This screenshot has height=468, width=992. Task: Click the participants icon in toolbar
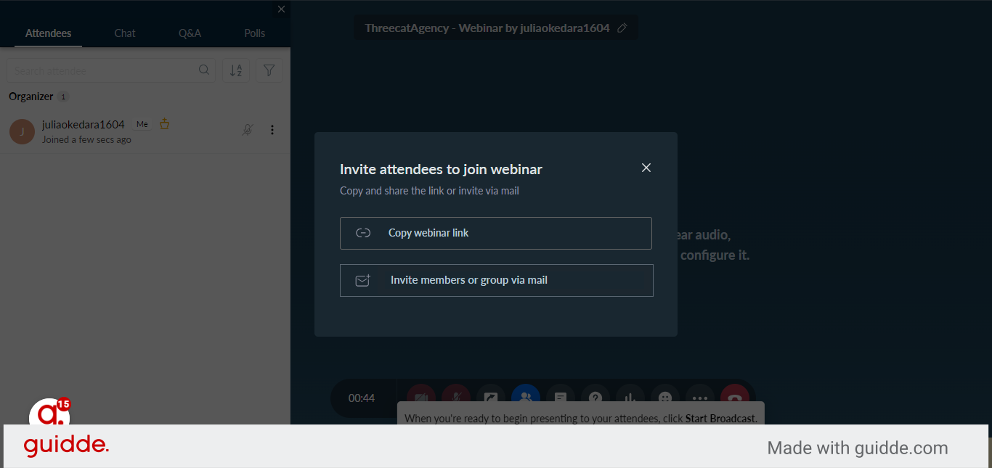click(x=526, y=398)
